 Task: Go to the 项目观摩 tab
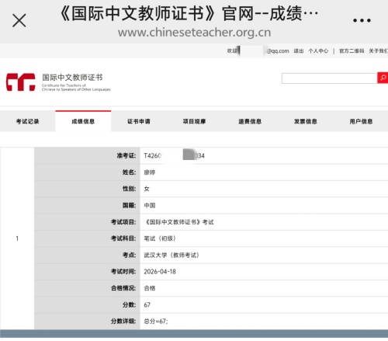tap(194, 121)
